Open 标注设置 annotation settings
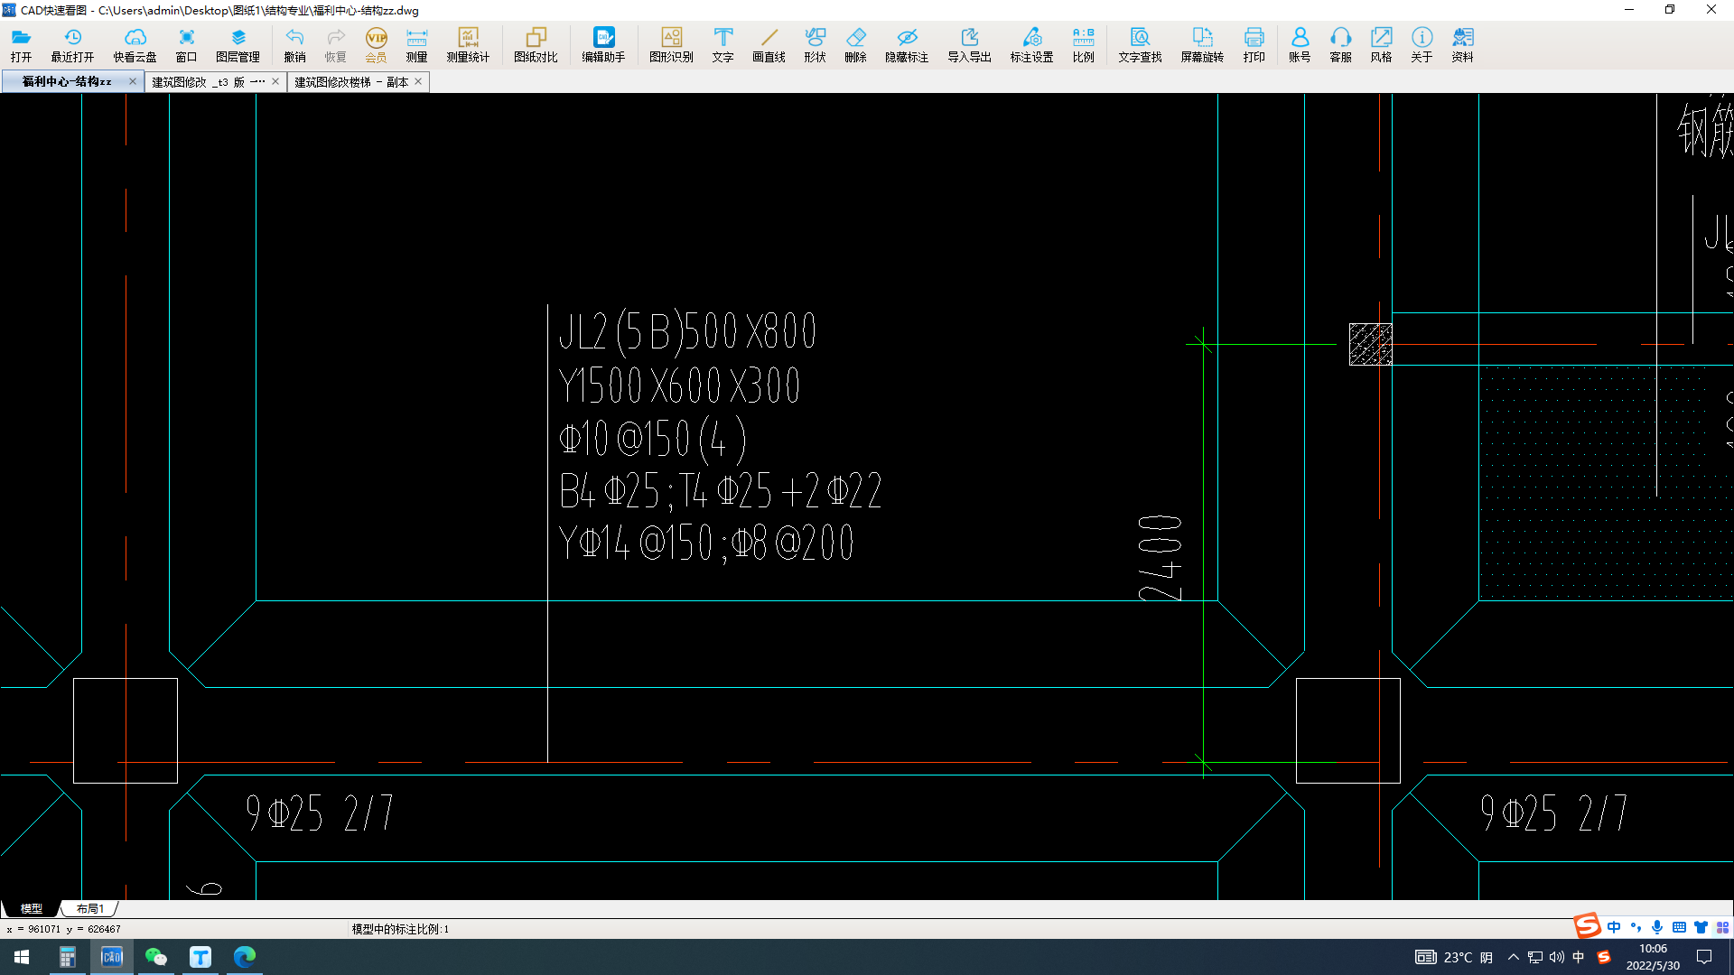 1031,45
